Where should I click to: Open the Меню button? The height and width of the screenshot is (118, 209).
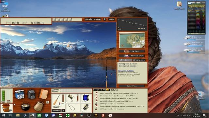click(x=111, y=19)
